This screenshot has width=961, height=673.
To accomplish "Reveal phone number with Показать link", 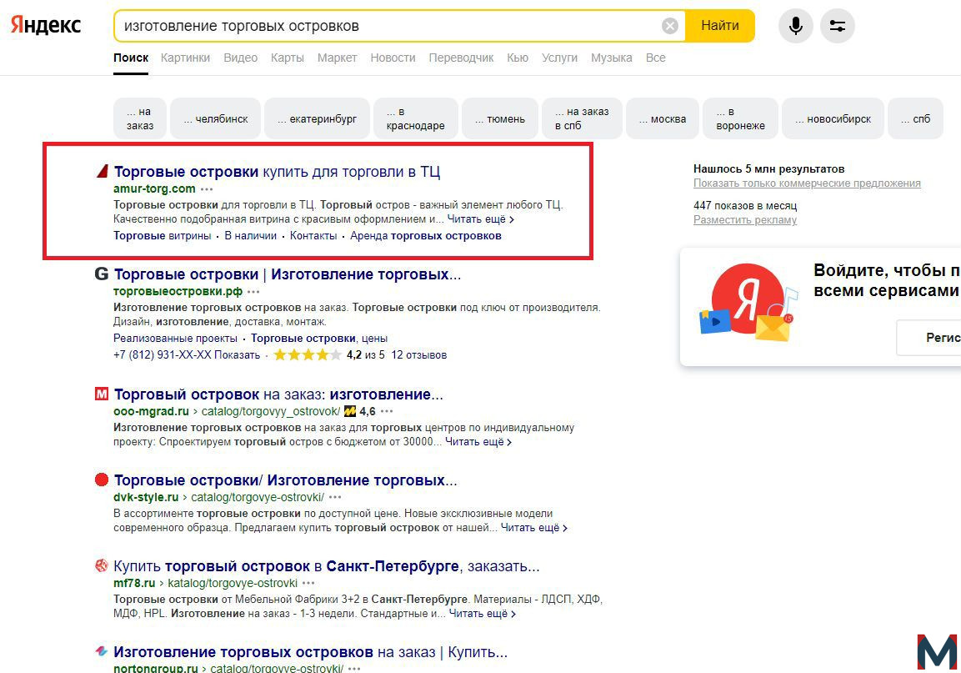I will 237,354.
